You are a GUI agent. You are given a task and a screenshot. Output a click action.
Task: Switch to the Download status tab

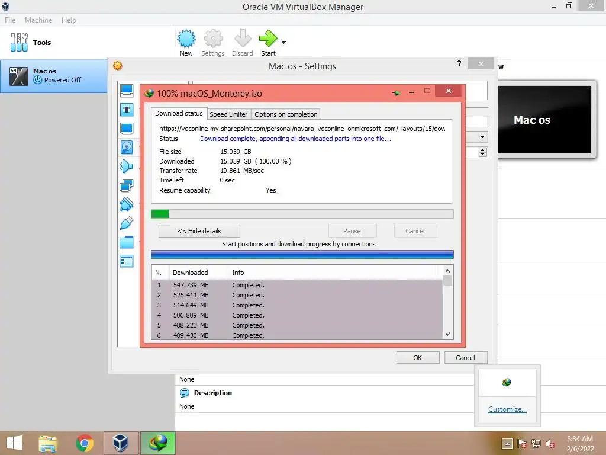tap(179, 113)
